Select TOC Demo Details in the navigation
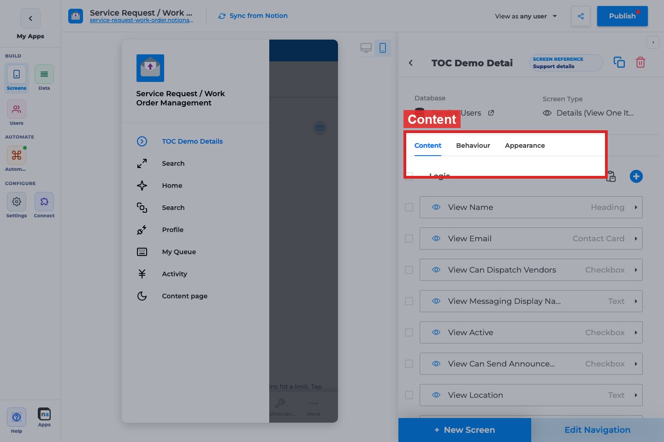 (192, 141)
